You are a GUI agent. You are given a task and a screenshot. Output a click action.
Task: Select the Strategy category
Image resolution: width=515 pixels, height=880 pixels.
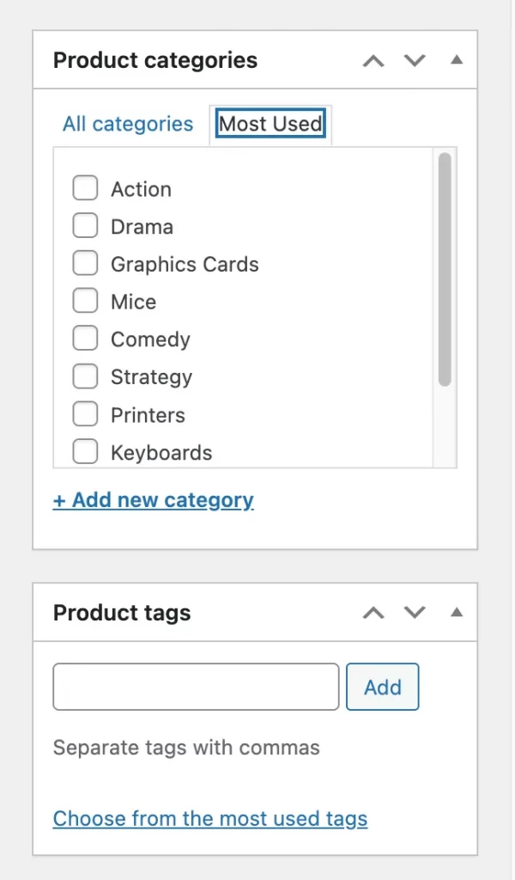(85, 376)
